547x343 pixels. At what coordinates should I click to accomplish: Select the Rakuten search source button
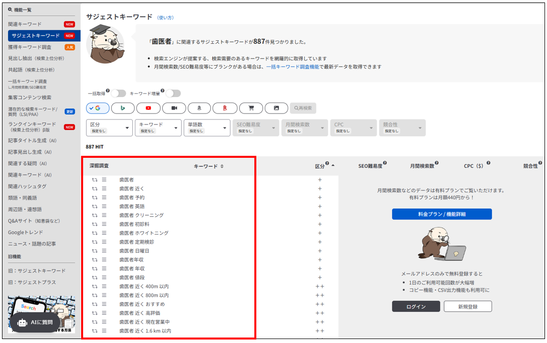click(225, 108)
